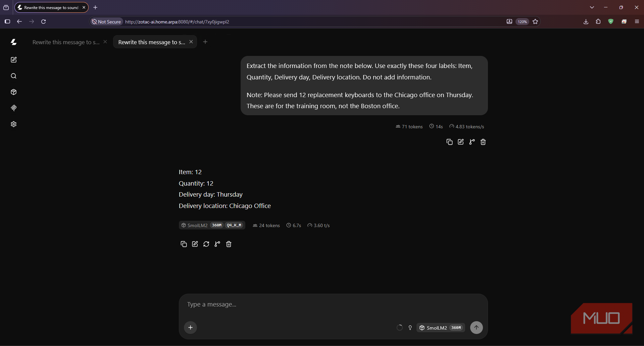Click the shield icon in the browser toolbar

611,21
